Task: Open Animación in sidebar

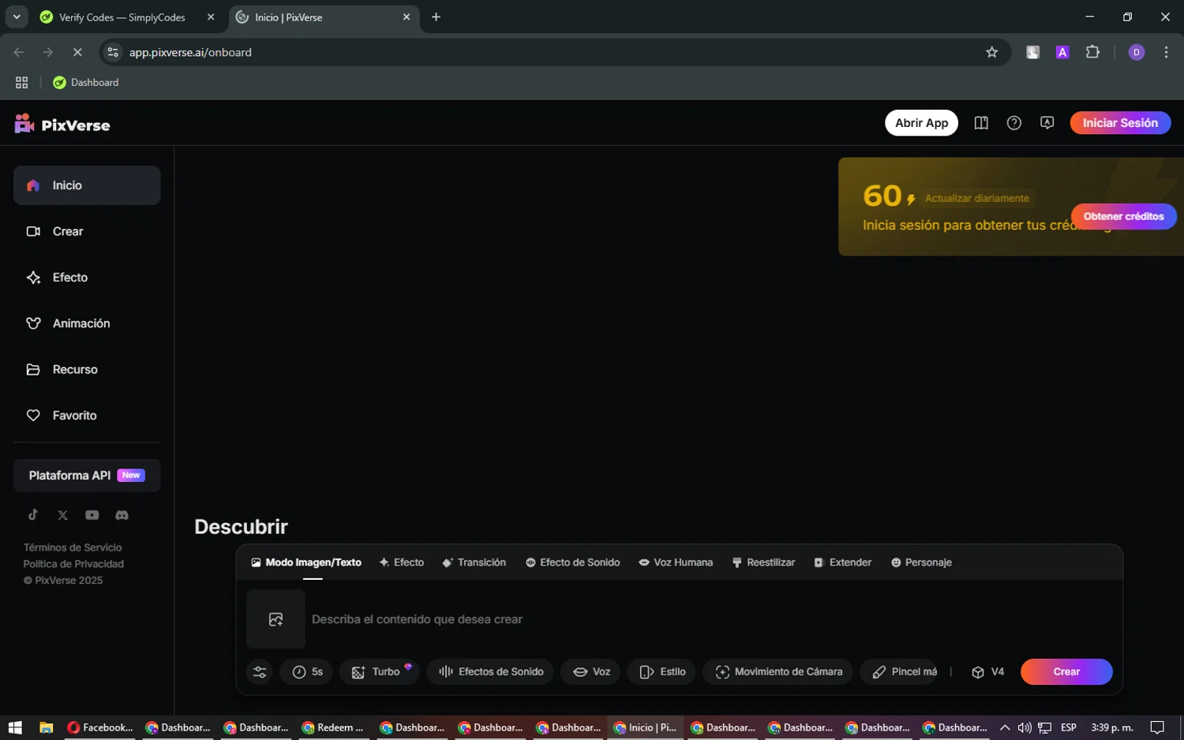Action: tap(87, 323)
